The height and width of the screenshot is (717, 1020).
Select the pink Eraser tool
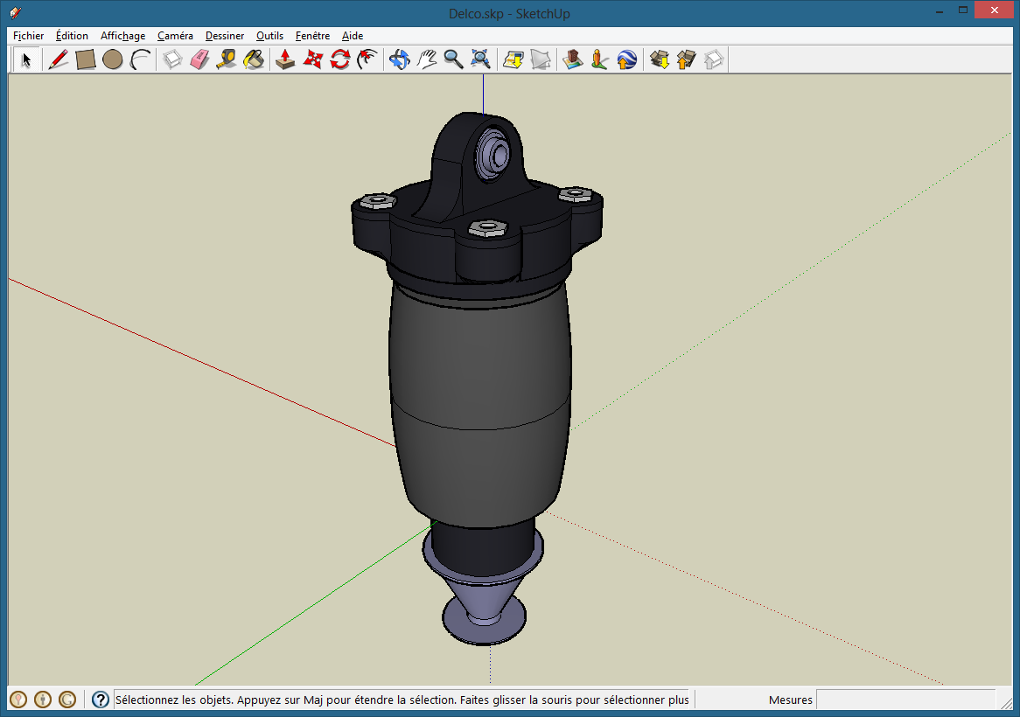pos(199,59)
